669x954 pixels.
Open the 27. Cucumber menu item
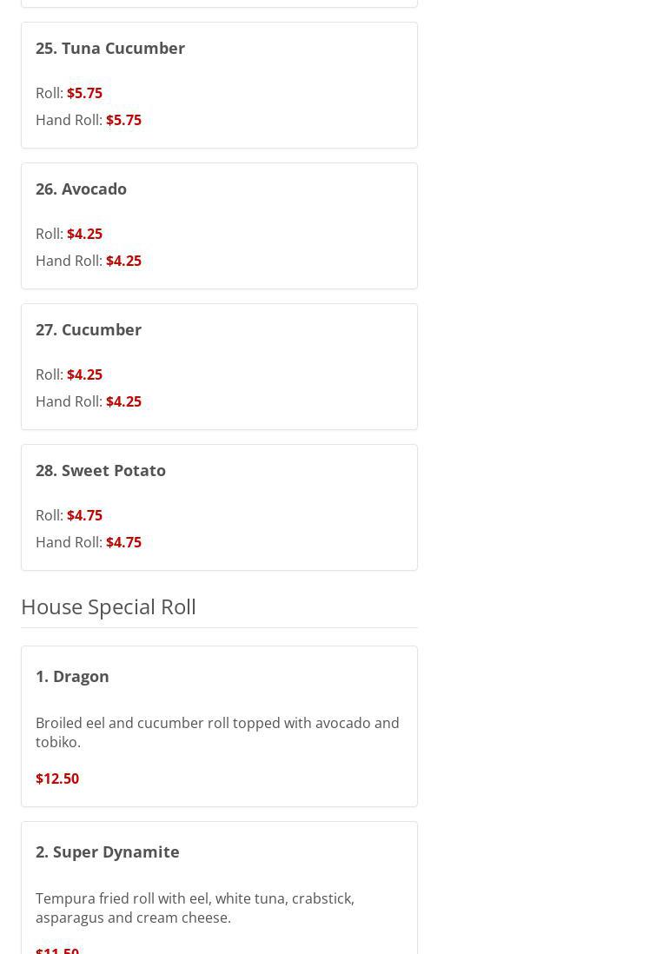89,329
